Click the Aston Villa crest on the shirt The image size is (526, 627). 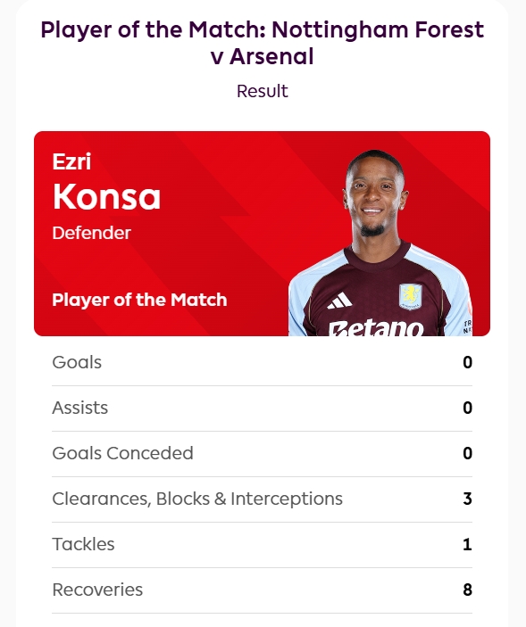[x=410, y=296]
